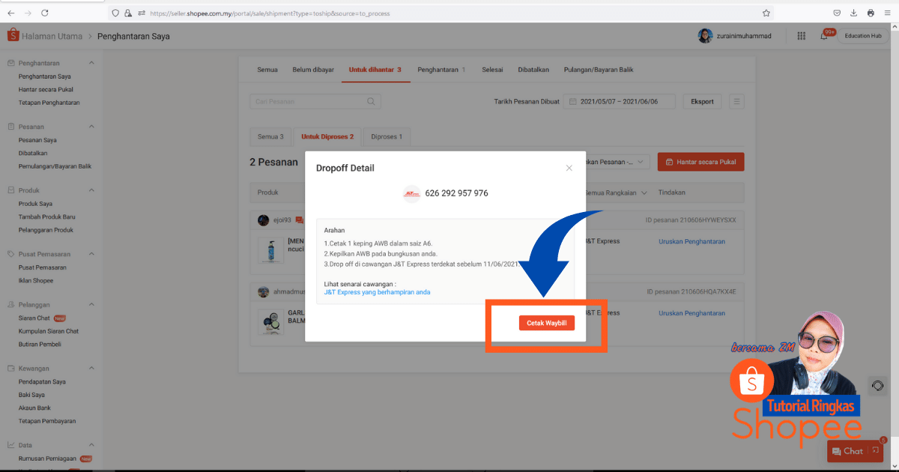Open Akaun Bank in sidebar

pos(34,408)
